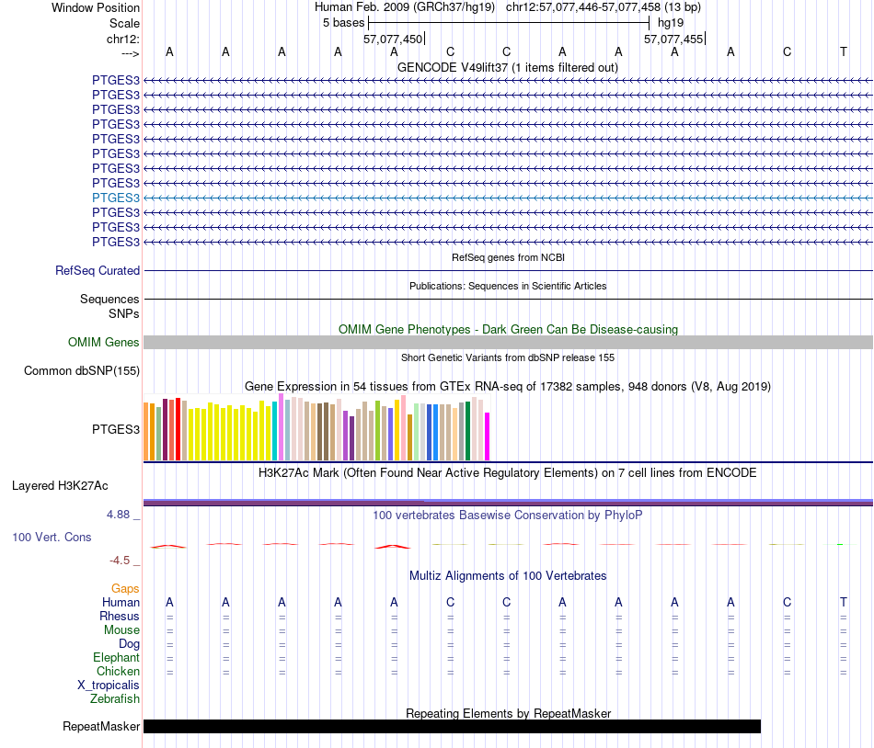Click the black RepeatMasker repeat element bar

tap(452, 726)
